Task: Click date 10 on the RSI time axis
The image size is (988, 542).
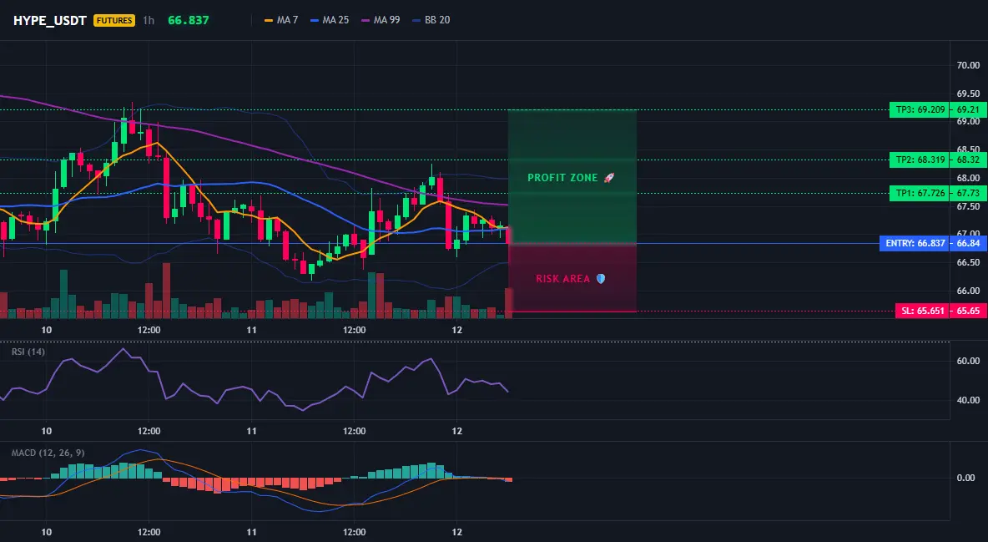Action: [x=46, y=431]
